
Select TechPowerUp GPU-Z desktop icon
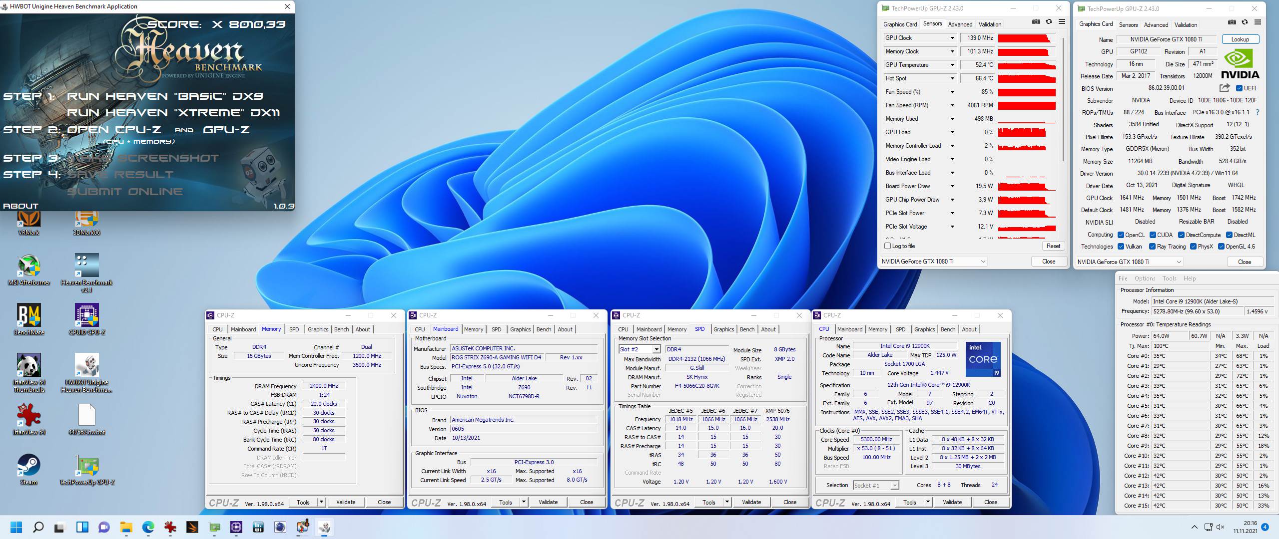click(87, 470)
